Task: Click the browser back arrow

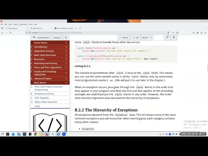Action: click(x=3, y=33)
